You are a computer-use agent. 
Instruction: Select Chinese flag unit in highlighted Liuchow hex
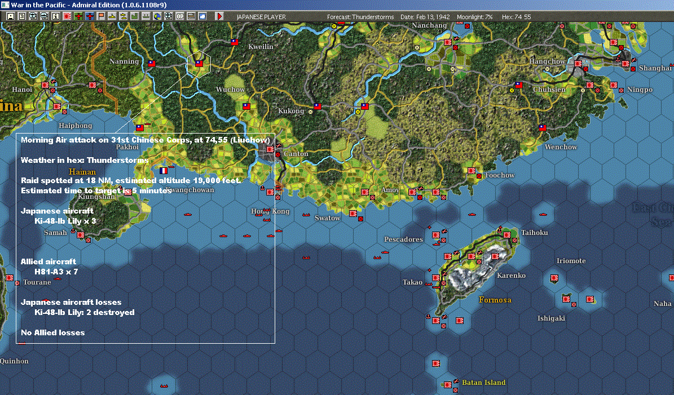coord(199,64)
